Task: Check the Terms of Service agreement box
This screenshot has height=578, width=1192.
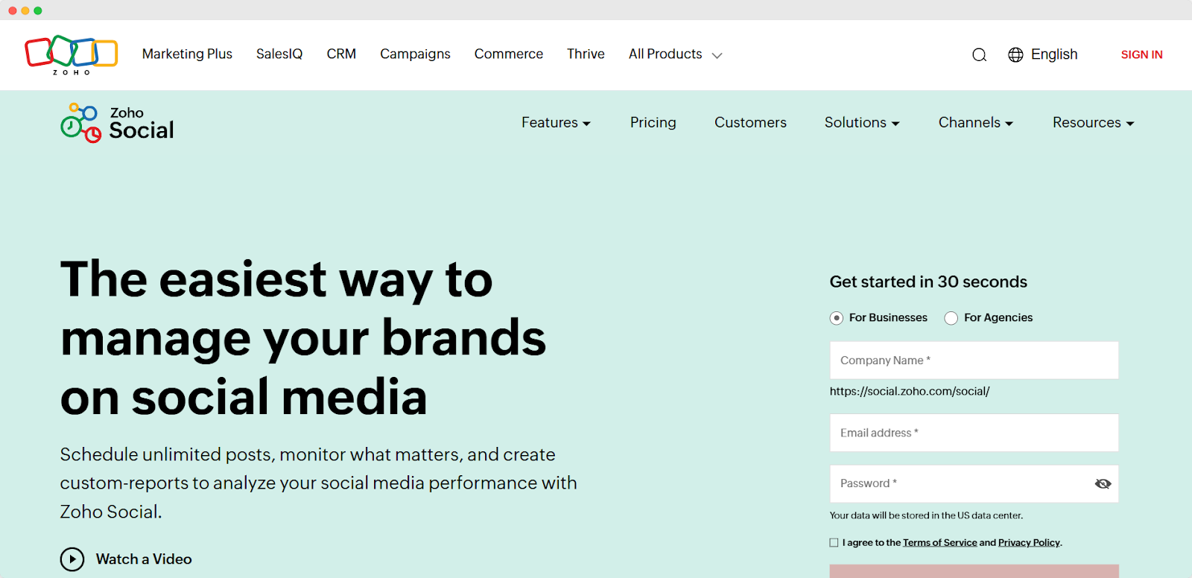Action: tap(834, 543)
